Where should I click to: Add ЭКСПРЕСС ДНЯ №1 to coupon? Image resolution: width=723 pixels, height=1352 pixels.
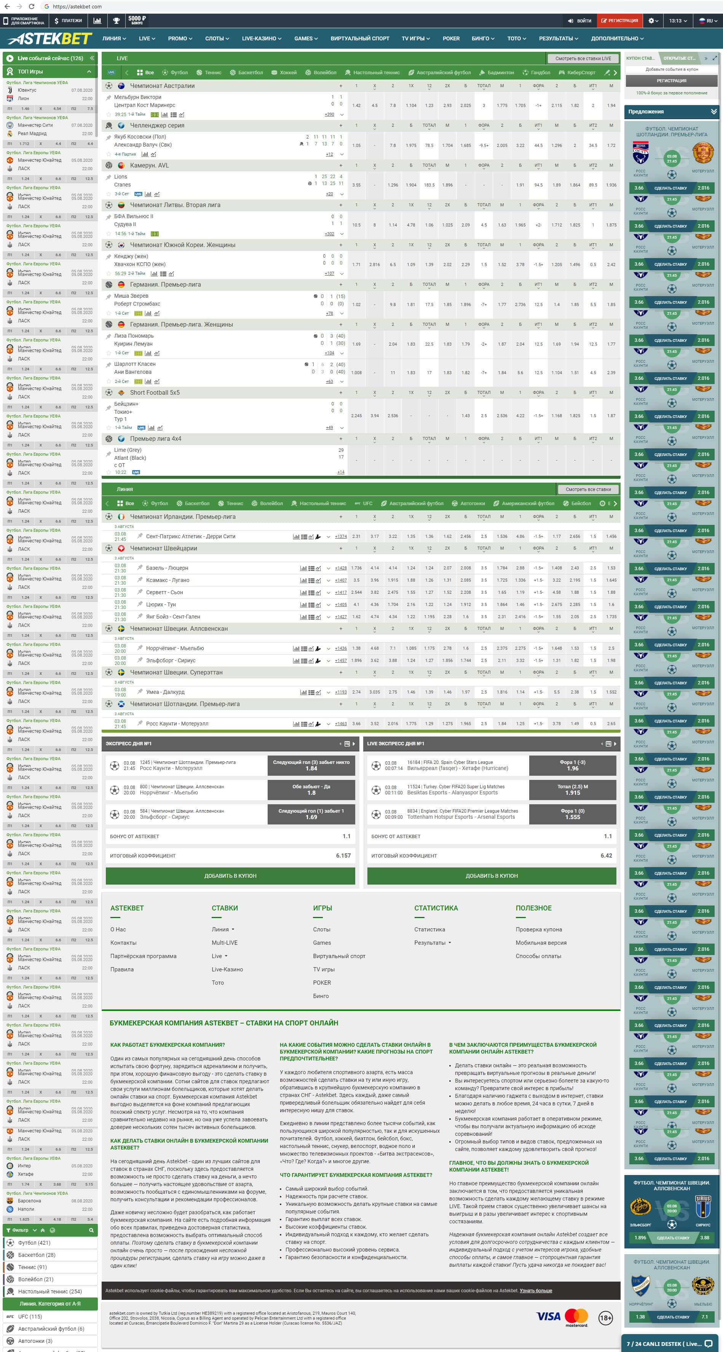pyautogui.click(x=230, y=875)
